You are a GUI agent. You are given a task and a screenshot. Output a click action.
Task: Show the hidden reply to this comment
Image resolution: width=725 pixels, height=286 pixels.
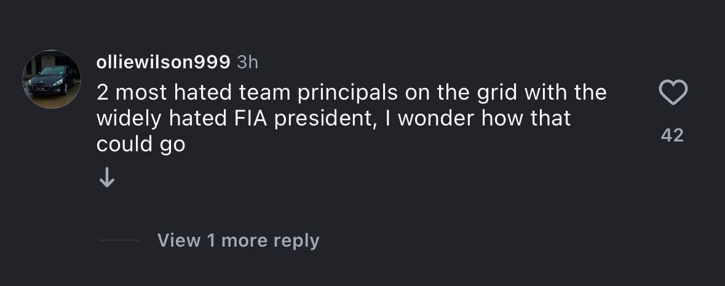coord(238,240)
